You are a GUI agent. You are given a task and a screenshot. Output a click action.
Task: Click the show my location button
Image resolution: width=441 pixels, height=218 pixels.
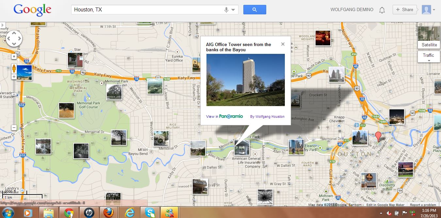14,56
